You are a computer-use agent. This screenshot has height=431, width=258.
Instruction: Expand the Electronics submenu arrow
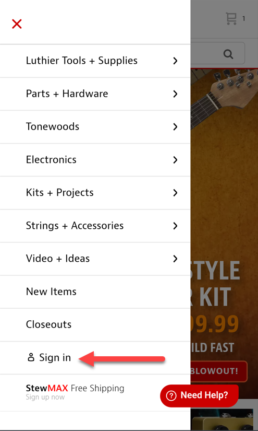(x=175, y=160)
